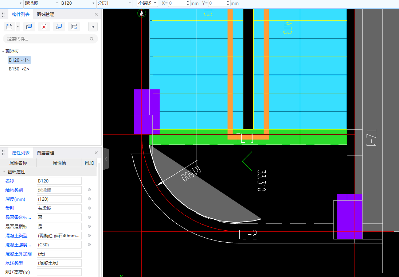Click the 属性名称 column header
Screen dimensions: 399x277
18,163
